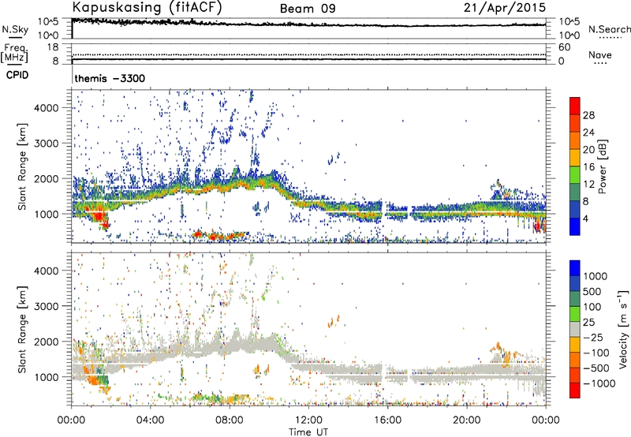Click the N.Sky legend label
This screenshot has height=437, width=631.
[15, 29]
